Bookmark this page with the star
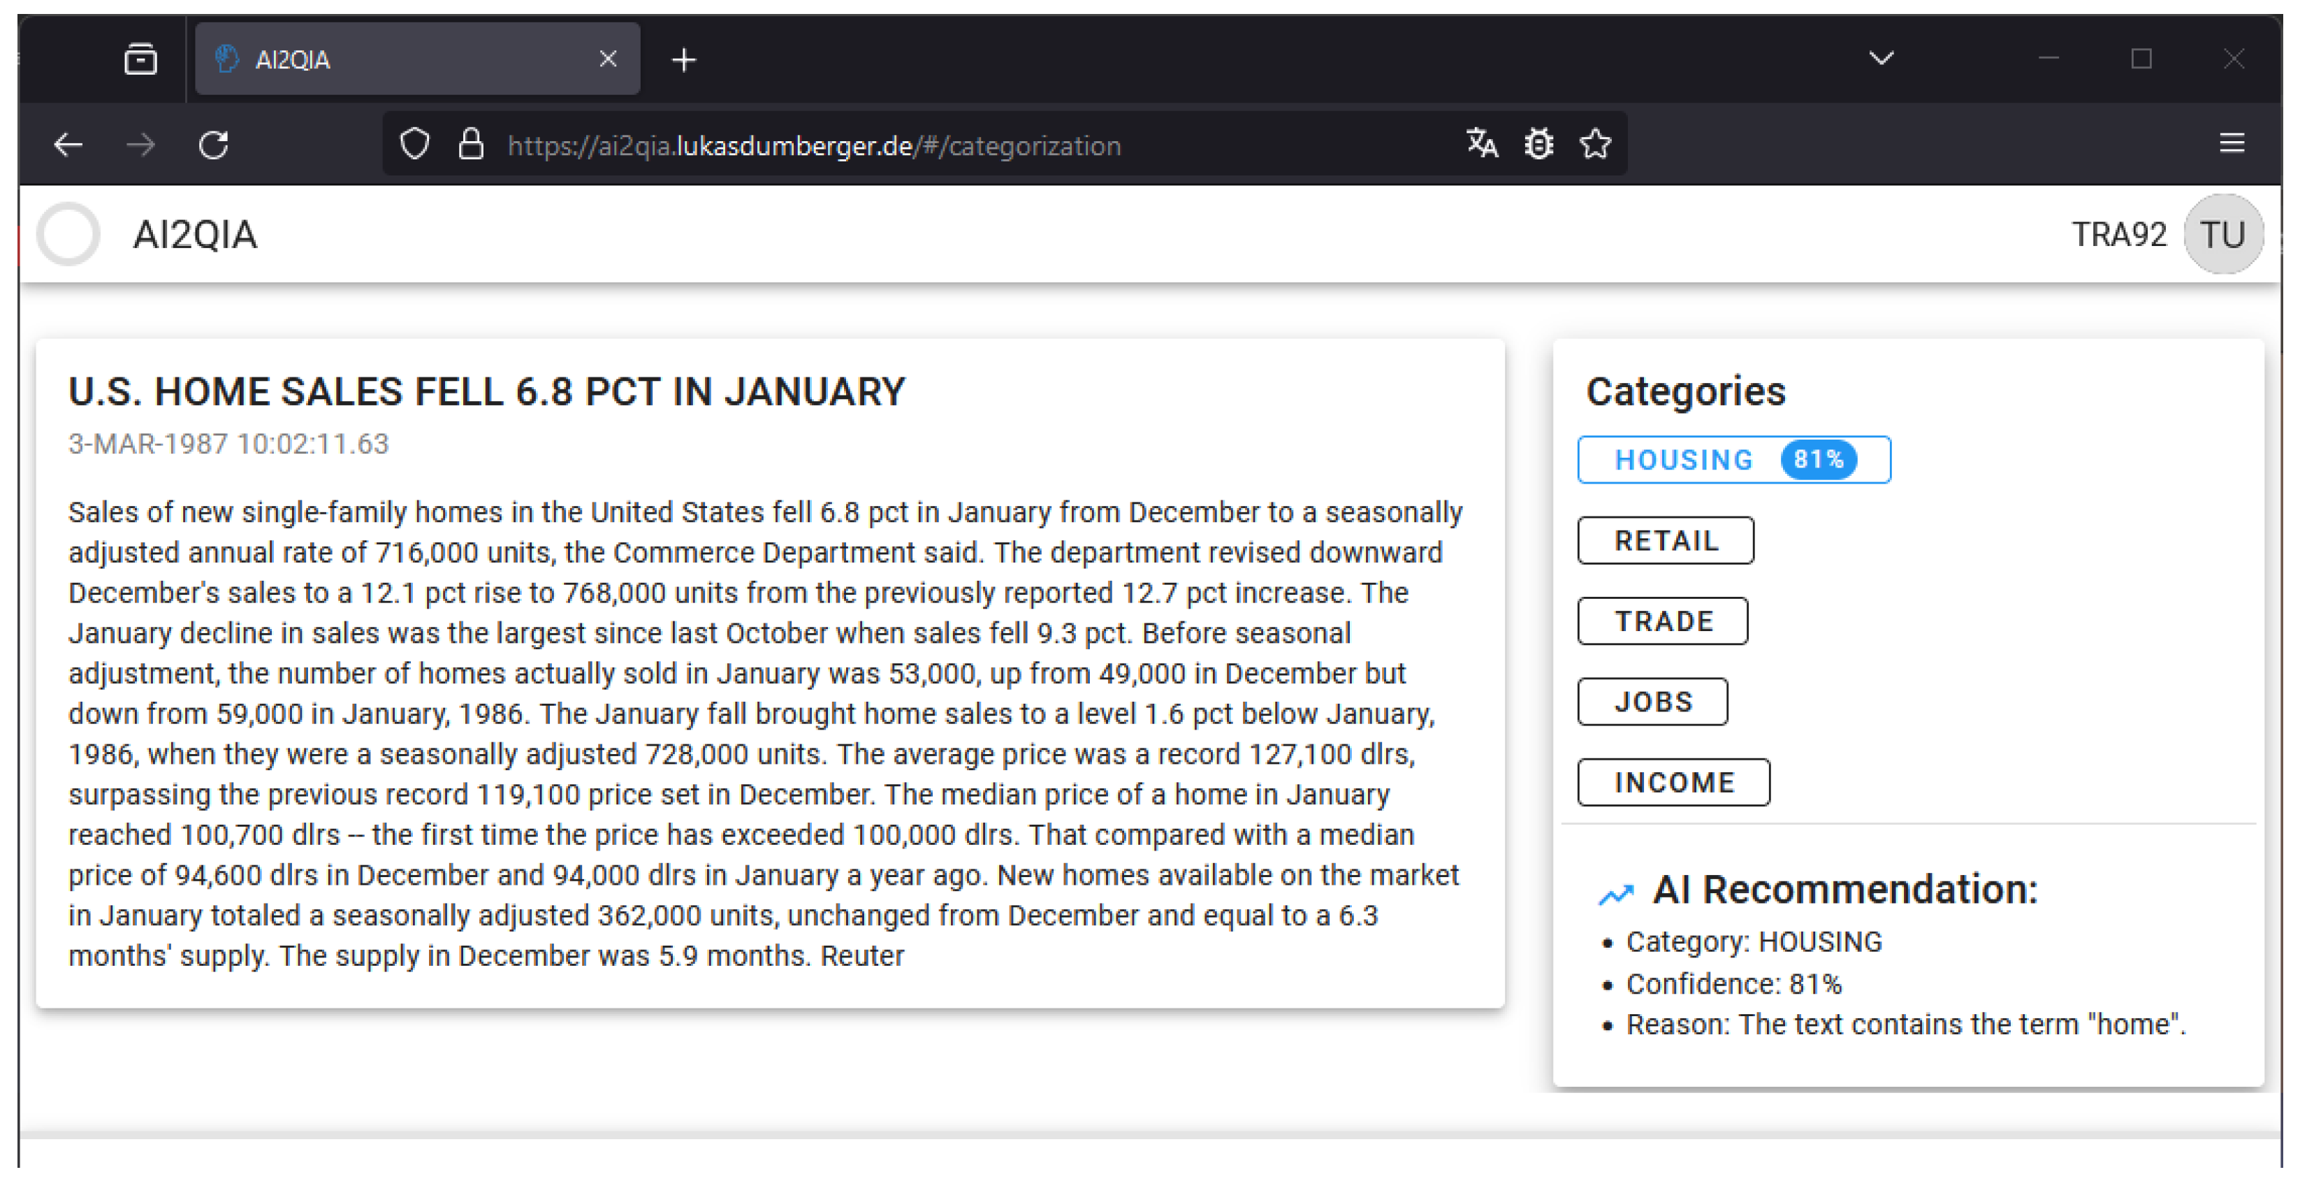 [x=1594, y=144]
